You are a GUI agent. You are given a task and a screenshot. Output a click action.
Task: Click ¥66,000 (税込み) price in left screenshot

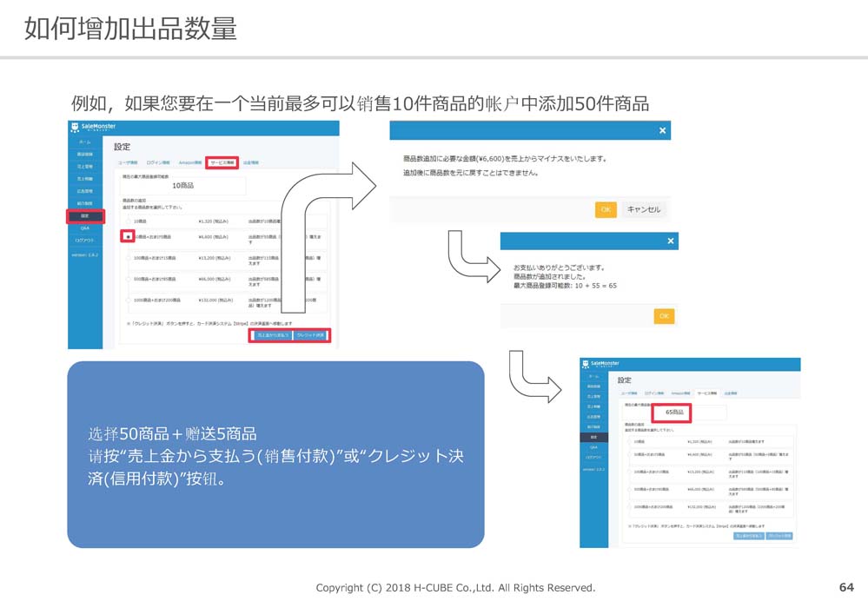pyautogui.click(x=215, y=280)
